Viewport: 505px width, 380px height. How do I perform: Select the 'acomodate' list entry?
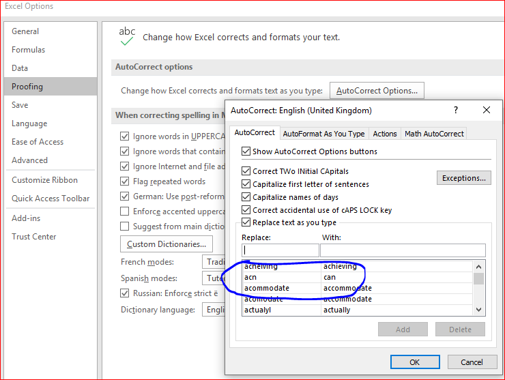(x=357, y=299)
